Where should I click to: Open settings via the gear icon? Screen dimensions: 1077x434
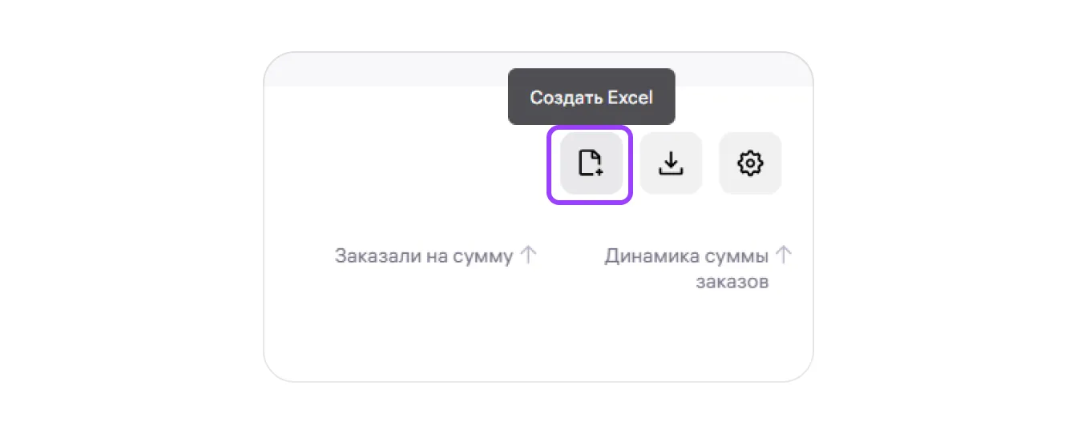click(750, 163)
